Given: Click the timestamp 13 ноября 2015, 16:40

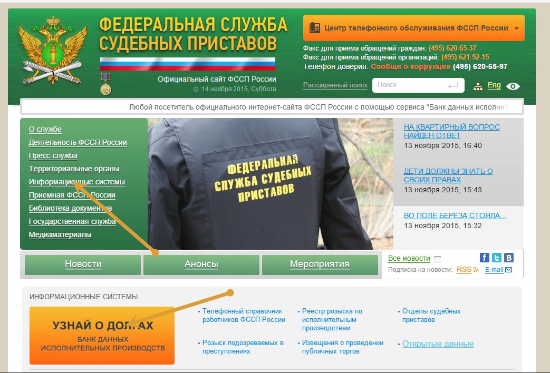Looking at the screenshot, I should 442,145.
